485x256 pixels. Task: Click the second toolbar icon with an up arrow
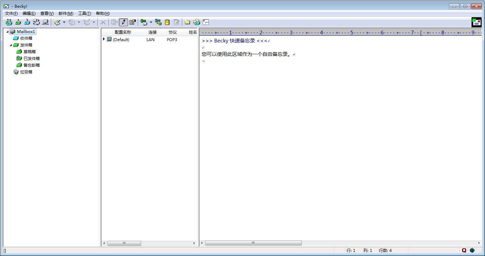tap(18, 22)
